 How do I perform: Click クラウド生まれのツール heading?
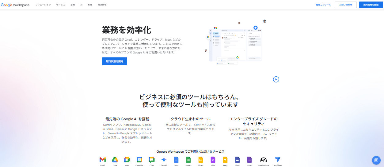[191, 119]
